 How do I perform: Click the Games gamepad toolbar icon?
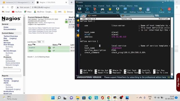pos(102,10)
